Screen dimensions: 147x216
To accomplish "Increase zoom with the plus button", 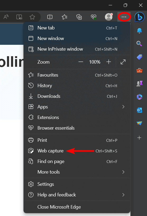I will coord(109,62).
